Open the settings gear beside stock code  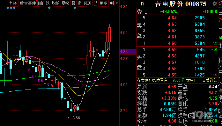tap(215, 4)
